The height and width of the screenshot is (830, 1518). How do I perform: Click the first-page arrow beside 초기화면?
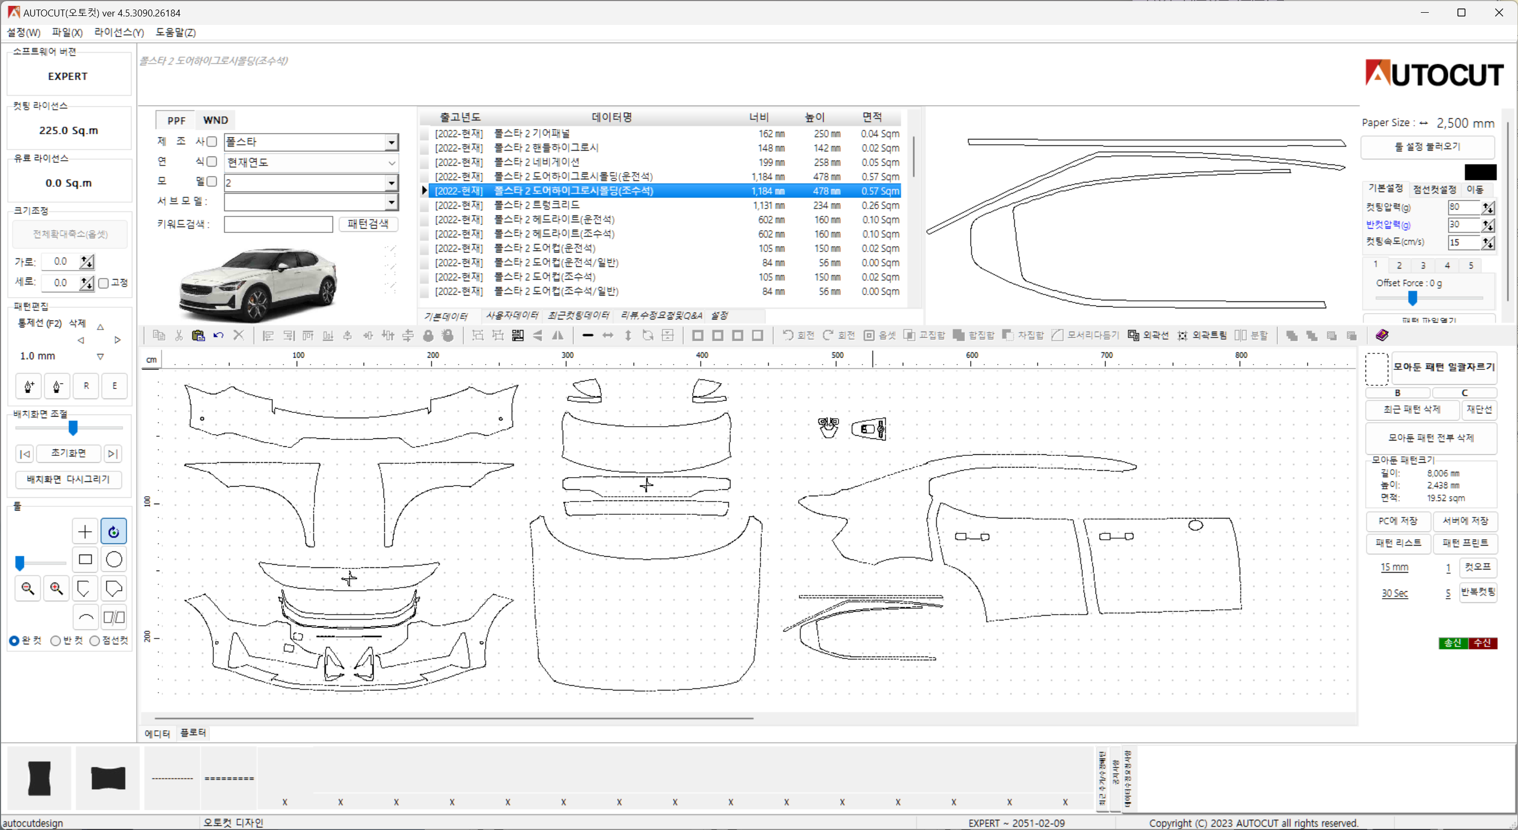[x=25, y=454]
